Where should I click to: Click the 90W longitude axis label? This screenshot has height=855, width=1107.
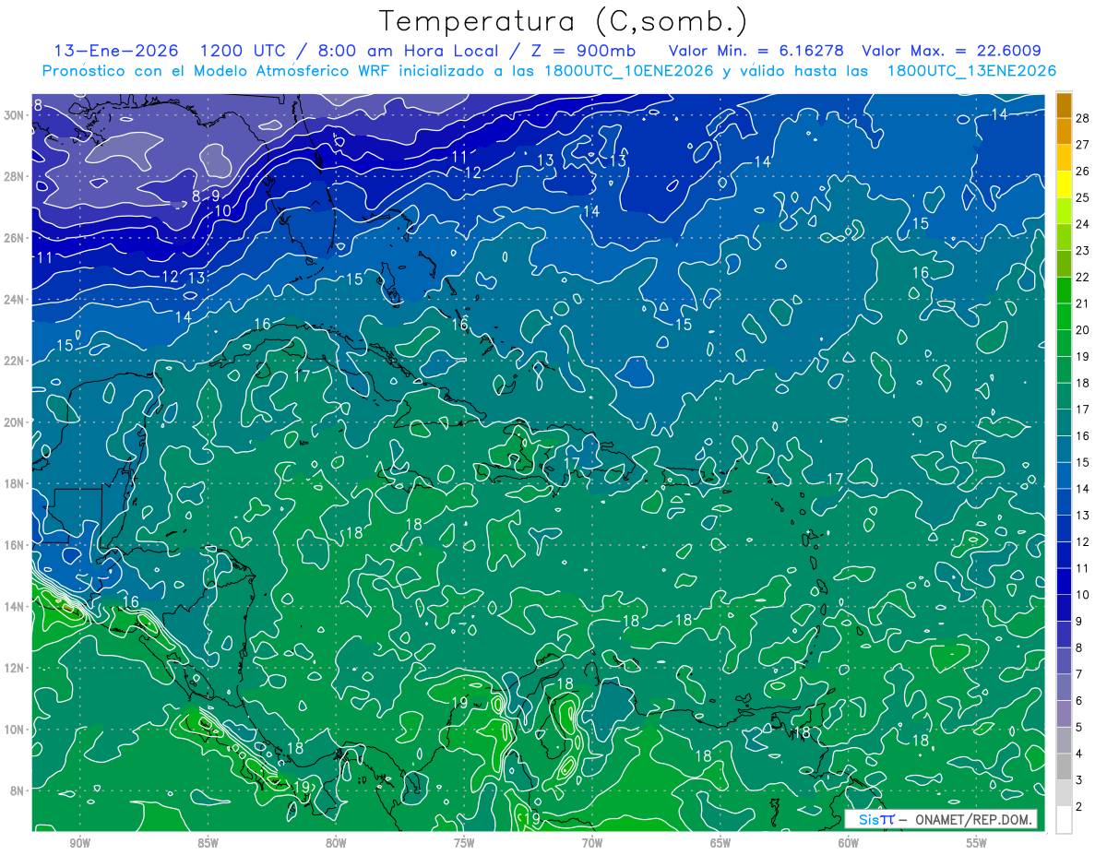click(x=79, y=843)
